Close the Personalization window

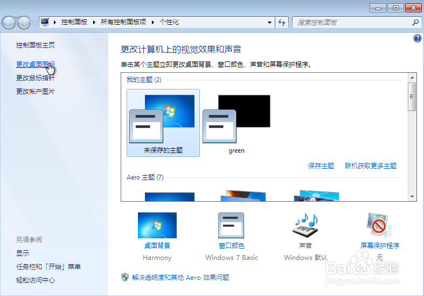pyautogui.click(x=413, y=8)
